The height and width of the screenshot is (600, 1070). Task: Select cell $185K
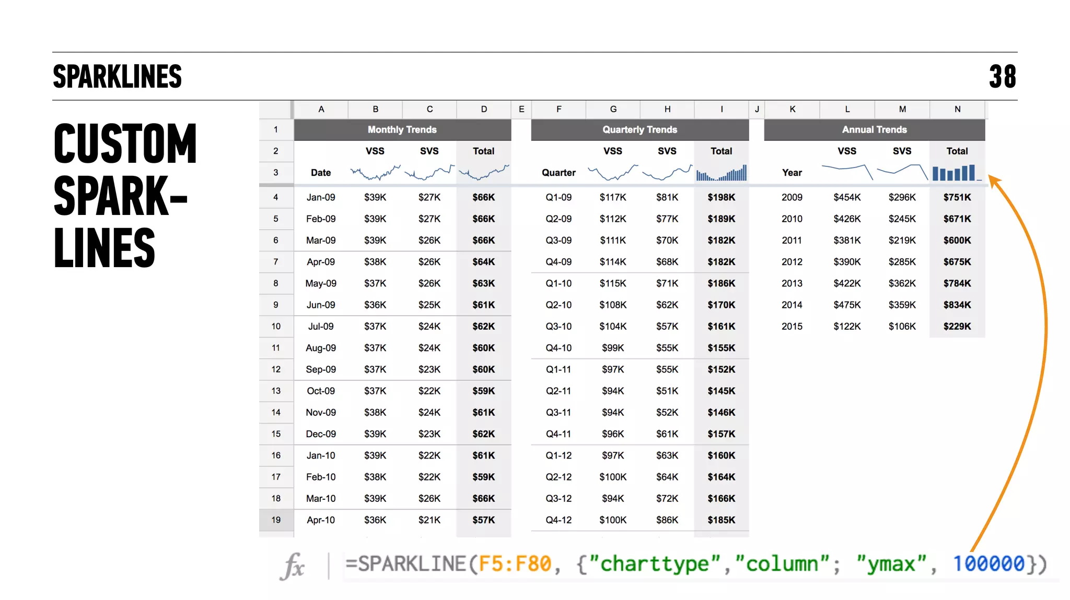click(722, 520)
